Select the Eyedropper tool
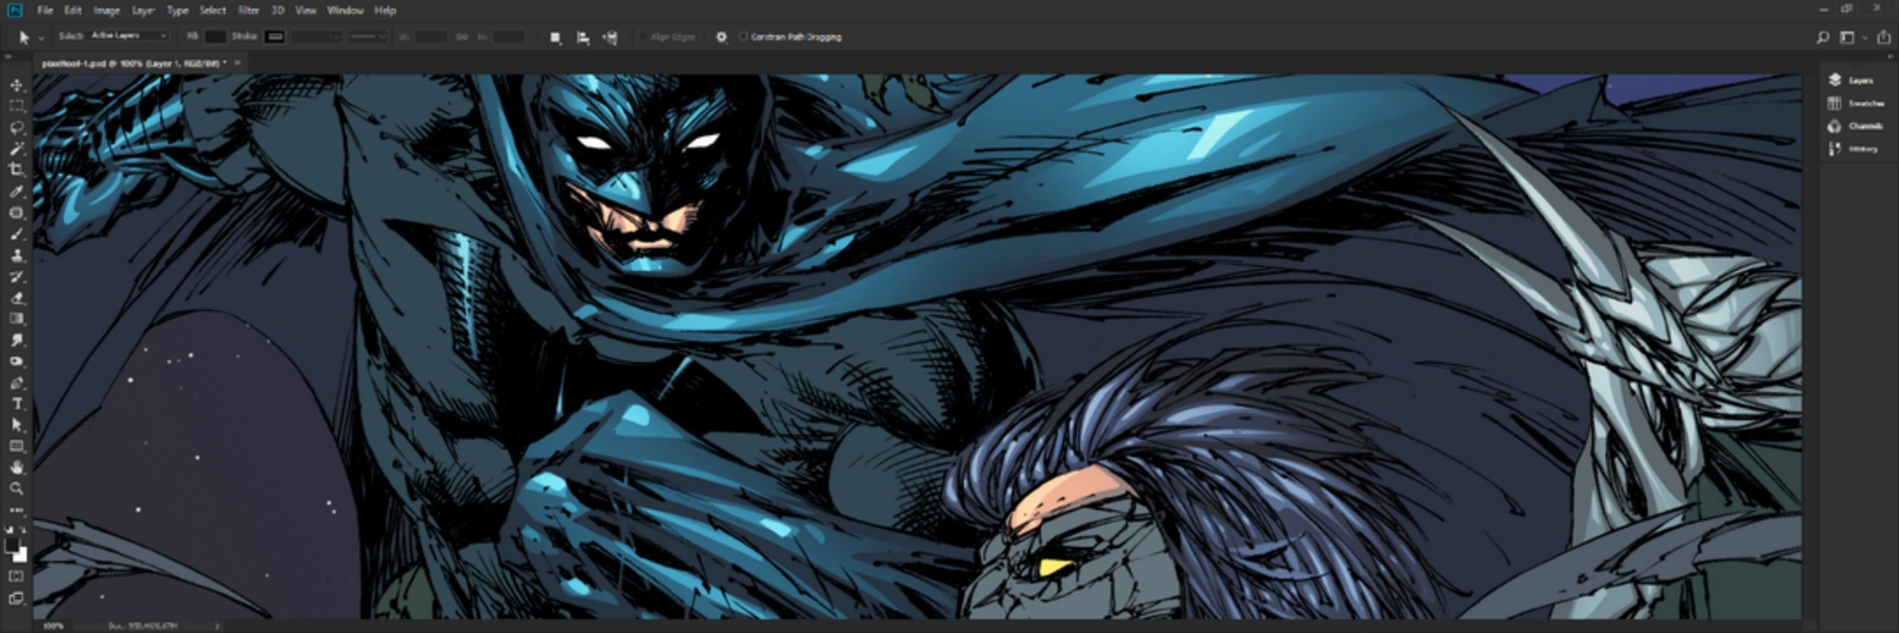The width and height of the screenshot is (1899, 633). click(16, 192)
